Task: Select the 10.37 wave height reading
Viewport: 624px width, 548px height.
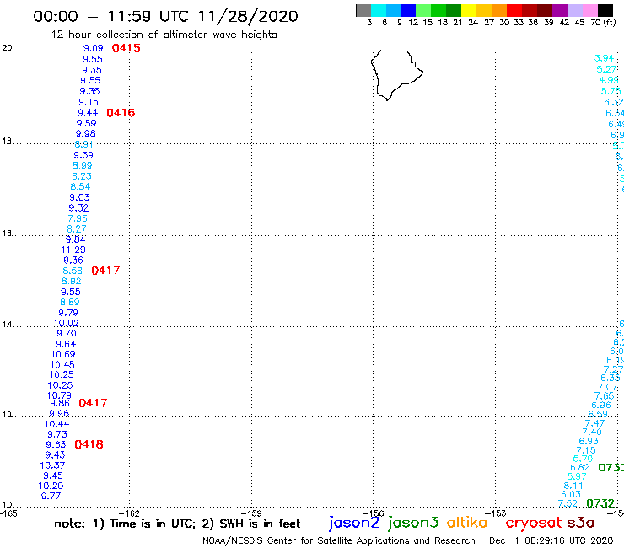Action: 52,465
